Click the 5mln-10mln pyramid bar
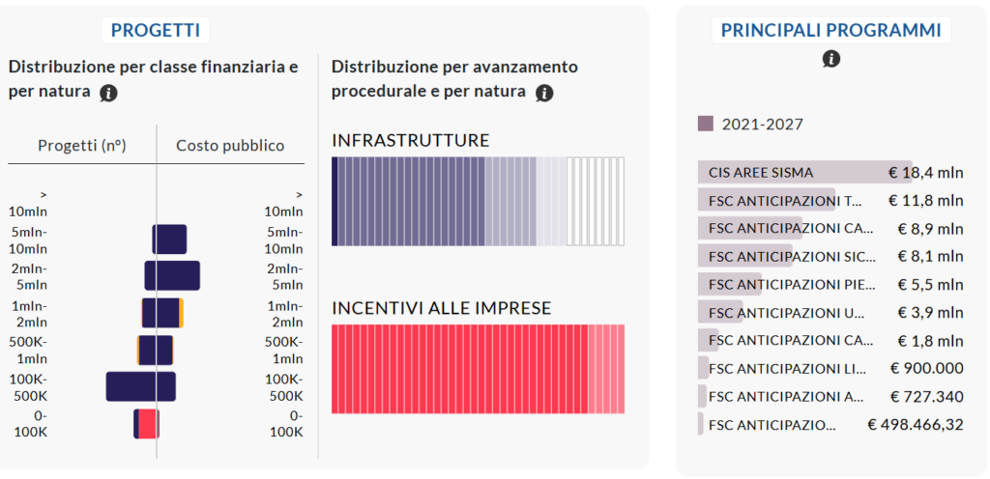 click(169, 239)
